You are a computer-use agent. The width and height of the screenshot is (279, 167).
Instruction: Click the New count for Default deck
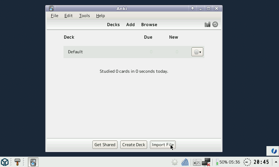click(177, 52)
